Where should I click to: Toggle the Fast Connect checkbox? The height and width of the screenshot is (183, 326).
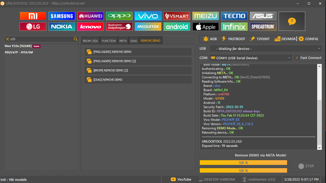297,58
